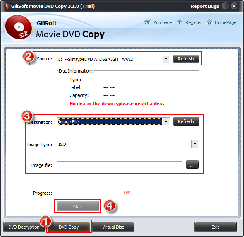Refresh the Source drive list

[186, 59]
